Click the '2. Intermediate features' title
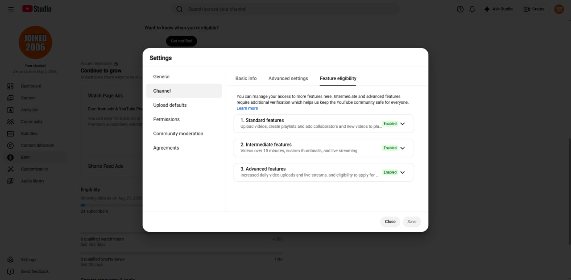Viewport: 571px width, 280px height. [266, 145]
